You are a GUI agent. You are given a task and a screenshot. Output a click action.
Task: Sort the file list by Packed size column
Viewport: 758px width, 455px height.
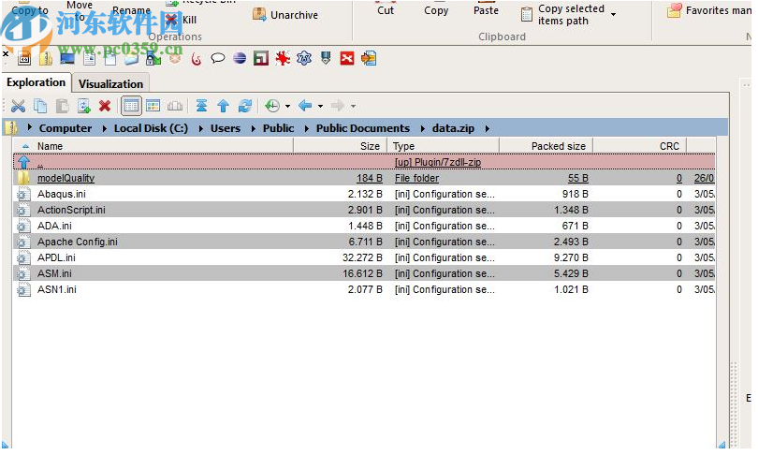pyautogui.click(x=558, y=146)
